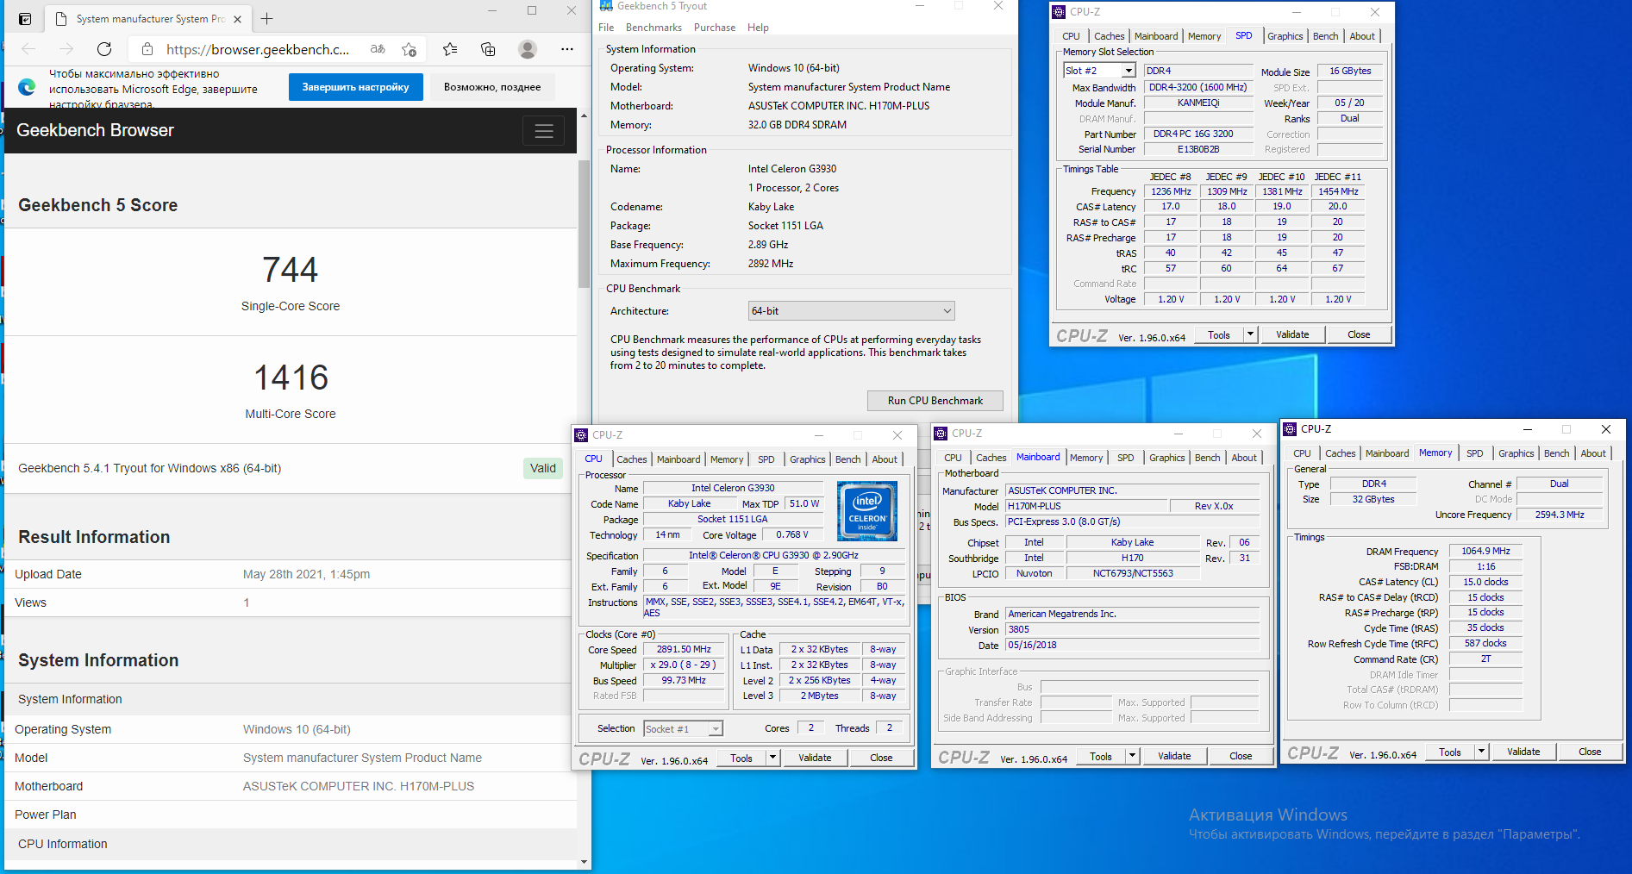Click the Intel Celeron logo in CPU-Z
This screenshot has height=874, width=1632.
[x=867, y=511]
